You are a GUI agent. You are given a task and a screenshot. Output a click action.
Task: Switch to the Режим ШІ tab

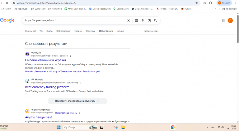pos(30,31)
